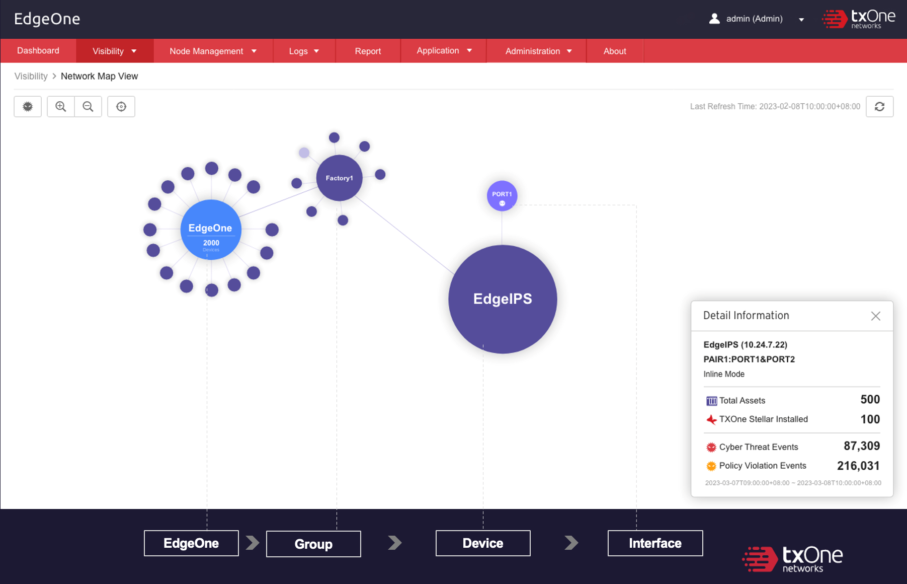The image size is (907, 584).
Task: Select the Factory1 group node
Action: pyautogui.click(x=340, y=178)
